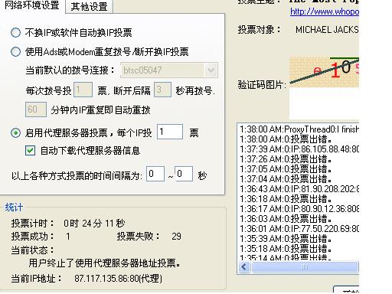The image size is (392, 294).
Task: Click the maximum time interval field before 秒
Action: tap(184, 174)
